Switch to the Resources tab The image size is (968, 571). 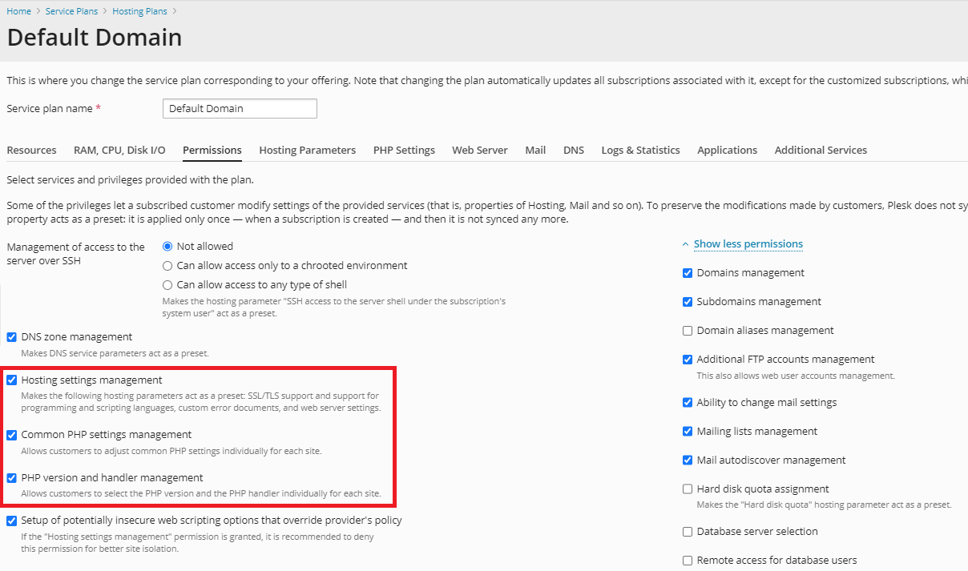(x=31, y=151)
